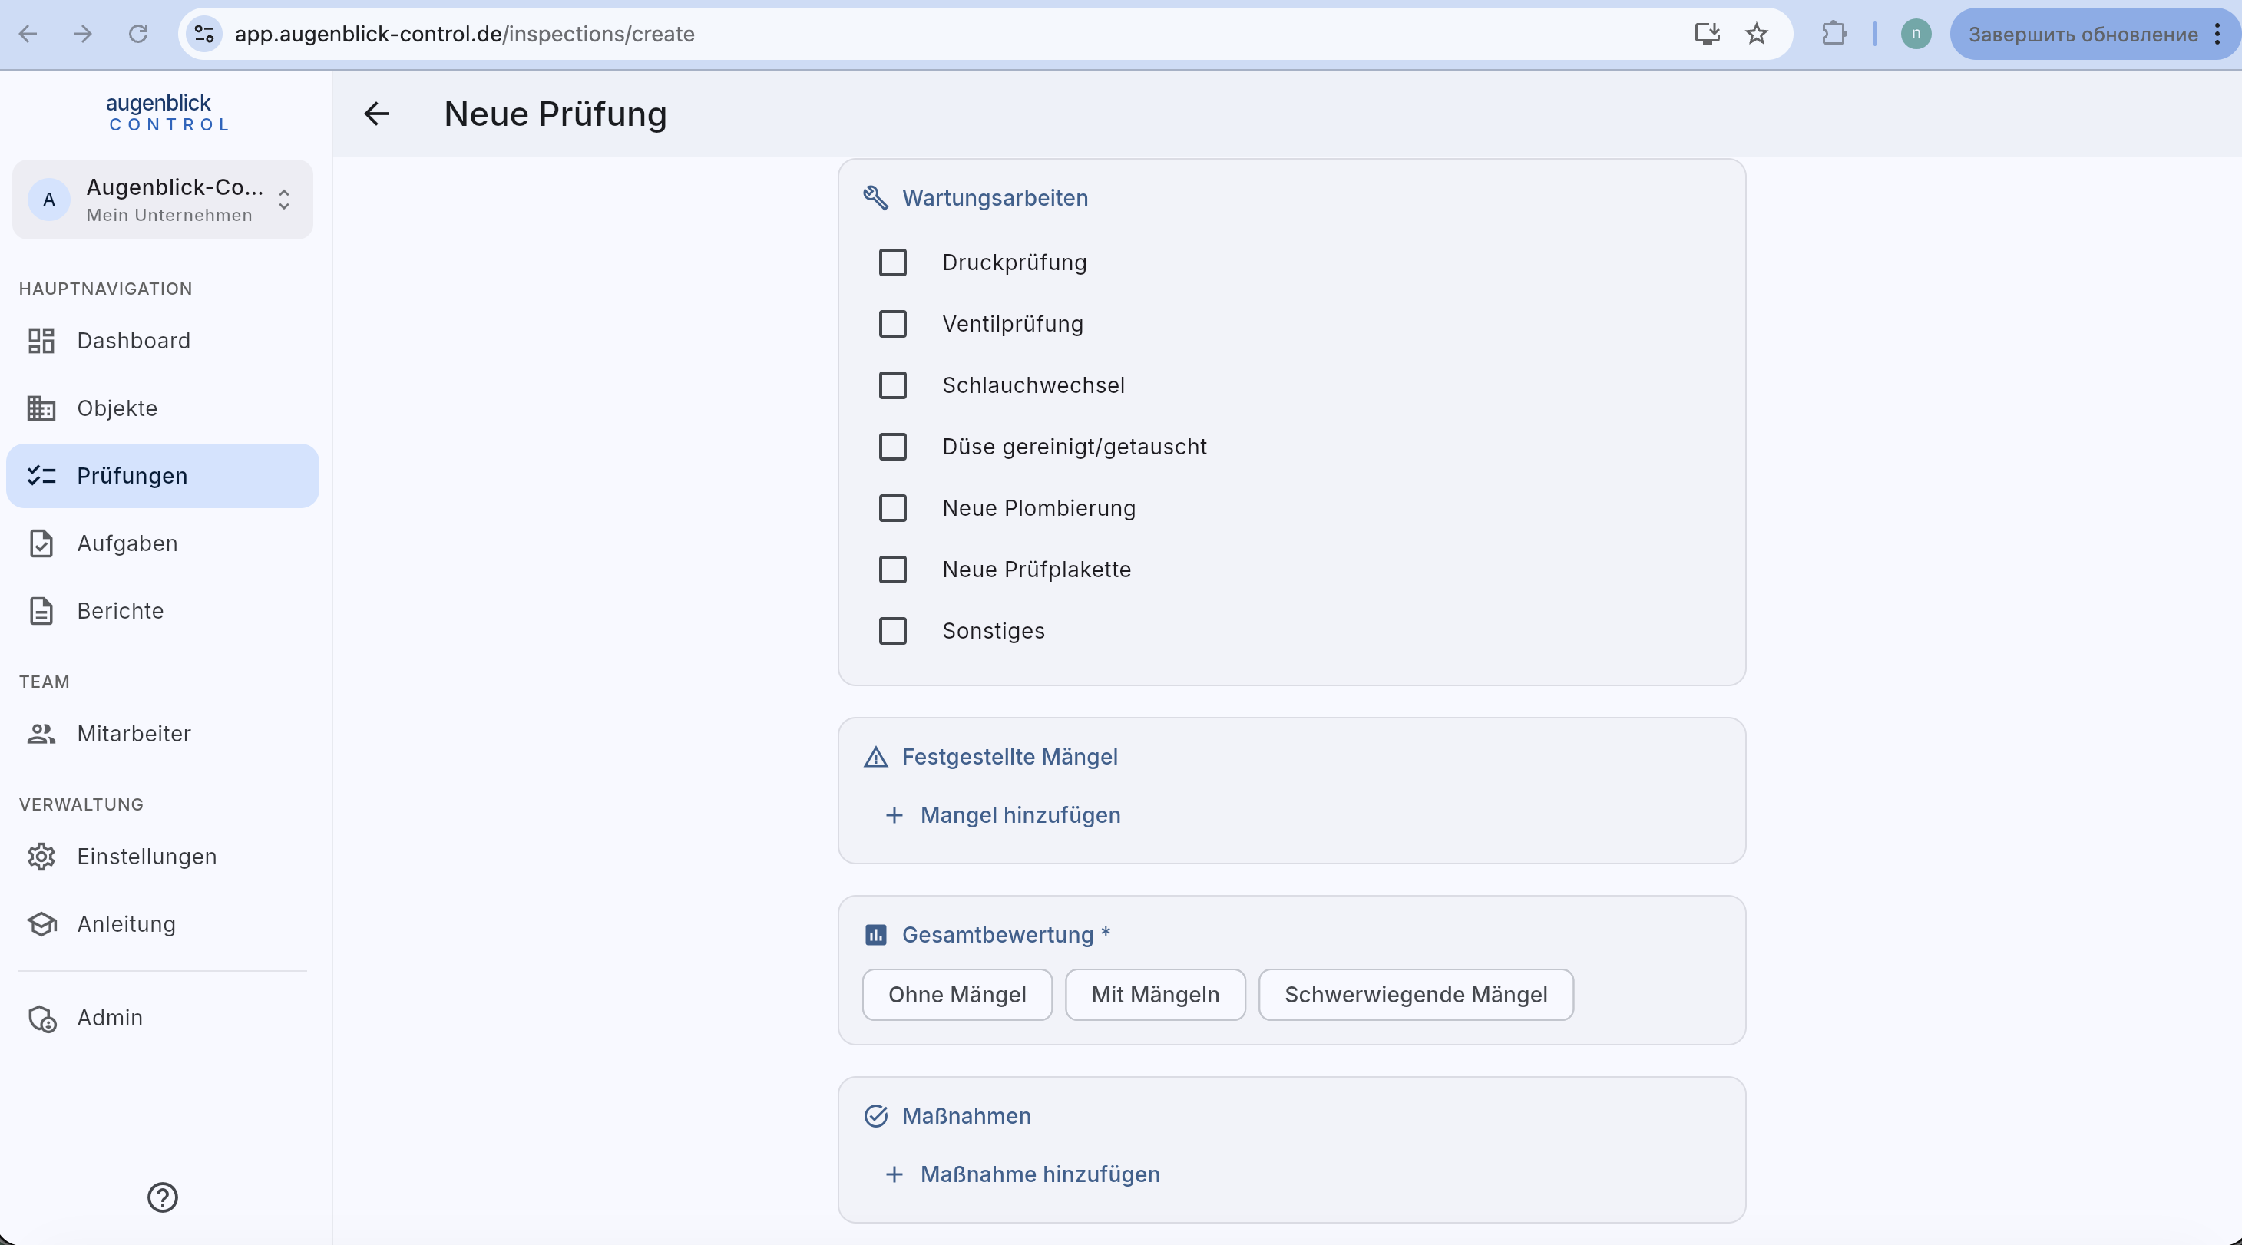Viewport: 2242px width, 1245px height.
Task: Open the browser profile avatar 'n'
Action: coord(1916,34)
